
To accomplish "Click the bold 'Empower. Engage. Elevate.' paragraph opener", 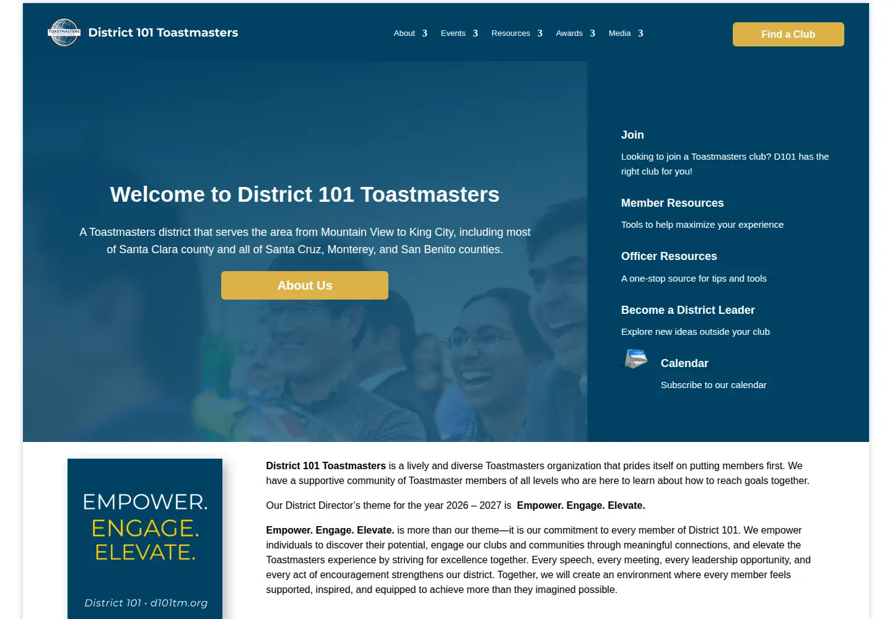I will click(x=330, y=530).
